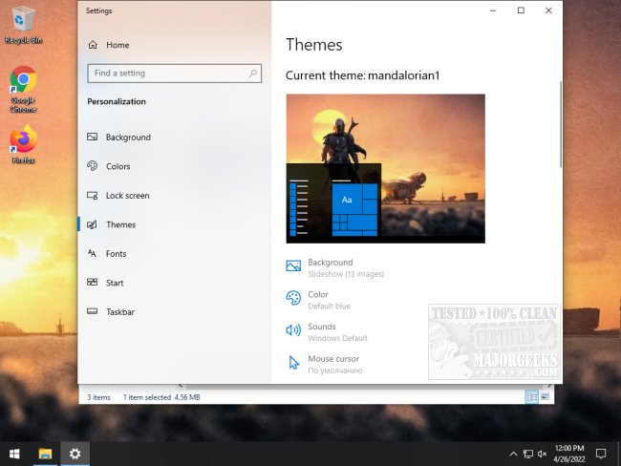Maximize the Settings window
The image size is (621, 466).
click(x=521, y=11)
